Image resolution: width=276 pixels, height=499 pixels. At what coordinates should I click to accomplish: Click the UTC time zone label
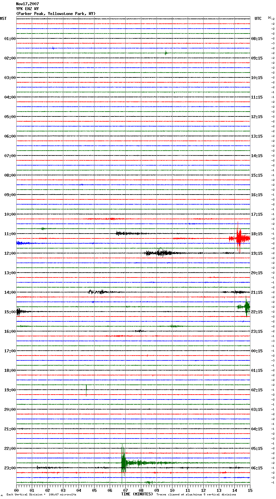pos(258,19)
